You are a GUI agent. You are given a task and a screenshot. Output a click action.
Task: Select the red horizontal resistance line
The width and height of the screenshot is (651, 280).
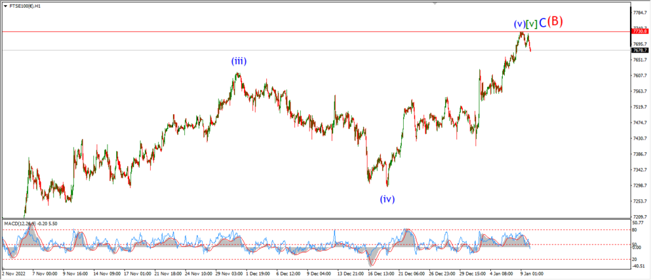(315, 32)
